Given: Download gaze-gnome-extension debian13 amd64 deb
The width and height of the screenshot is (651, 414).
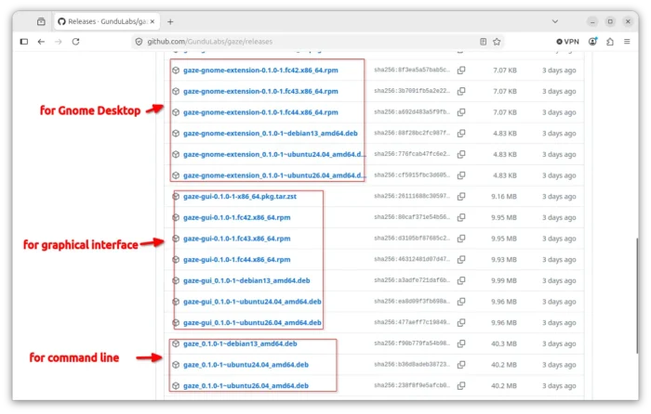Looking at the screenshot, I should (x=271, y=134).
